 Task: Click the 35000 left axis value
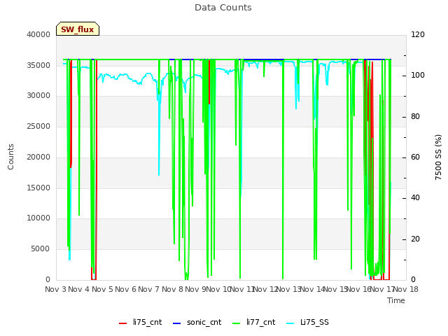point(38,65)
